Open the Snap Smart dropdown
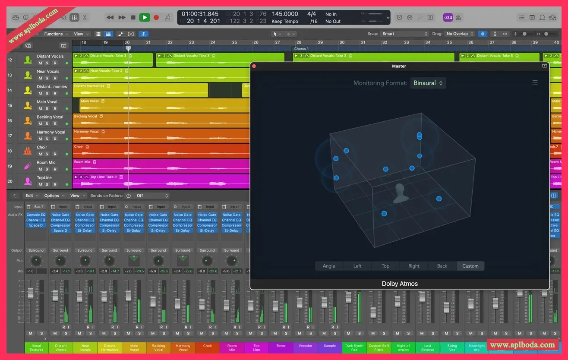This screenshot has width=568, height=360. [x=404, y=34]
